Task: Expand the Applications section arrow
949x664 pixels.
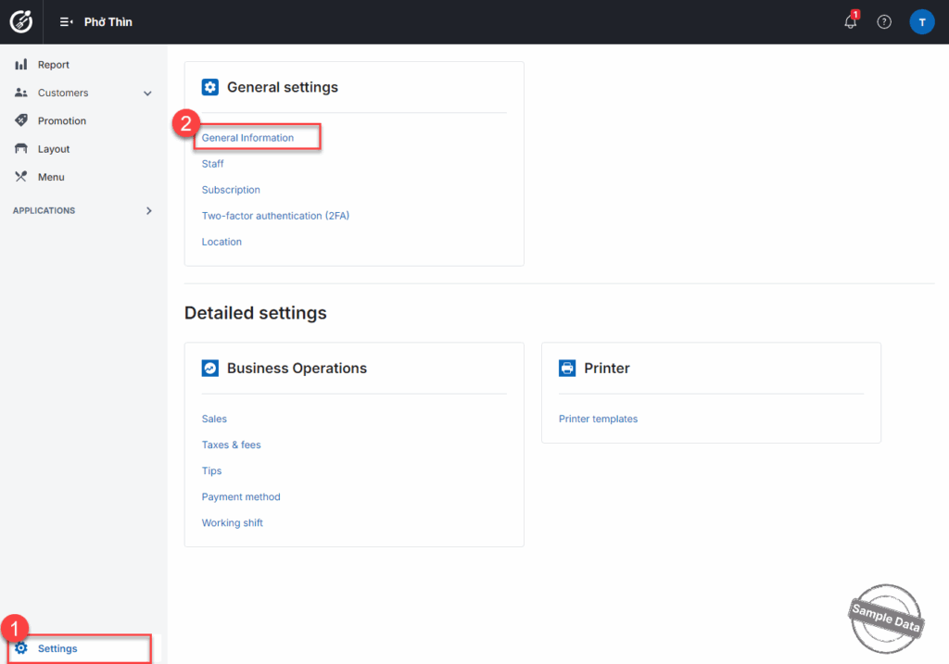Action: 149,211
